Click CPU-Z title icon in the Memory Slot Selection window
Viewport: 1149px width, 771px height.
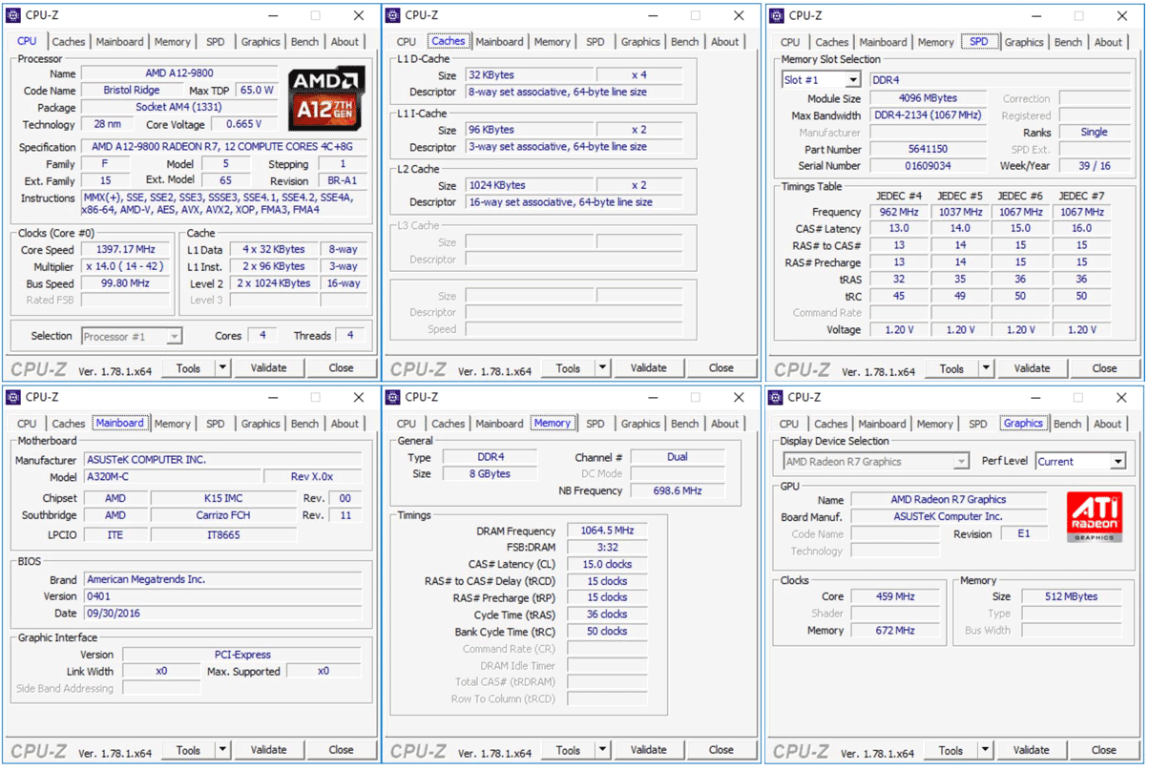pyautogui.click(x=777, y=15)
